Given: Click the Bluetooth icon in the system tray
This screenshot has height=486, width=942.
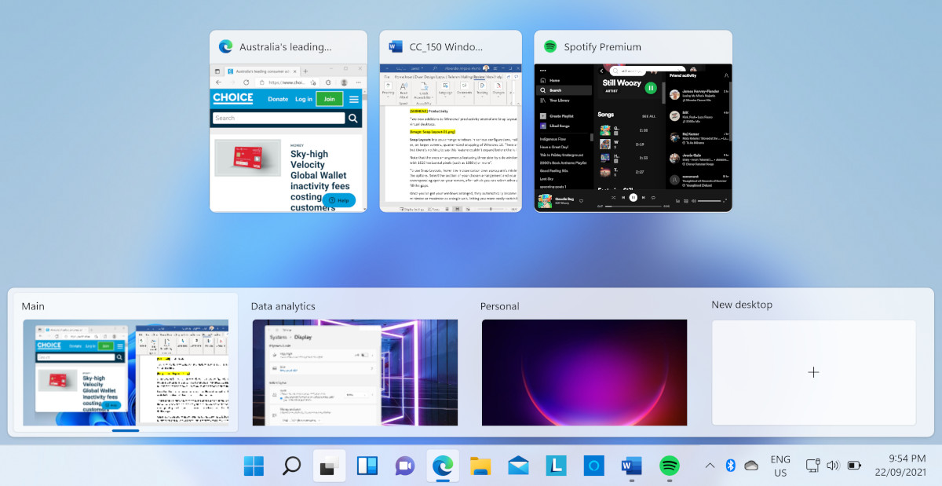Looking at the screenshot, I should pyautogui.click(x=729, y=466).
